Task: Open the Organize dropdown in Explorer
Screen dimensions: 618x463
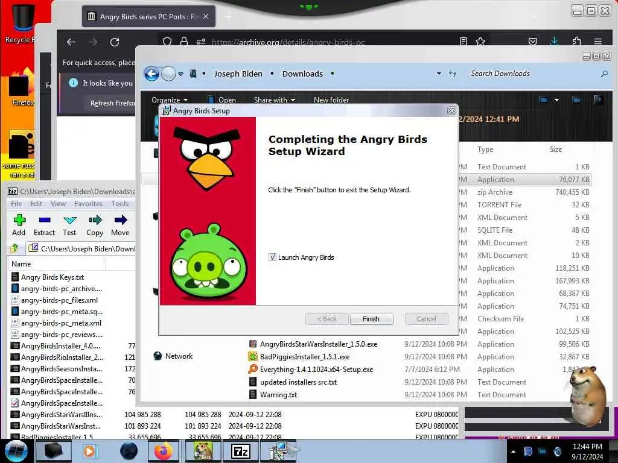Action: tap(170, 99)
